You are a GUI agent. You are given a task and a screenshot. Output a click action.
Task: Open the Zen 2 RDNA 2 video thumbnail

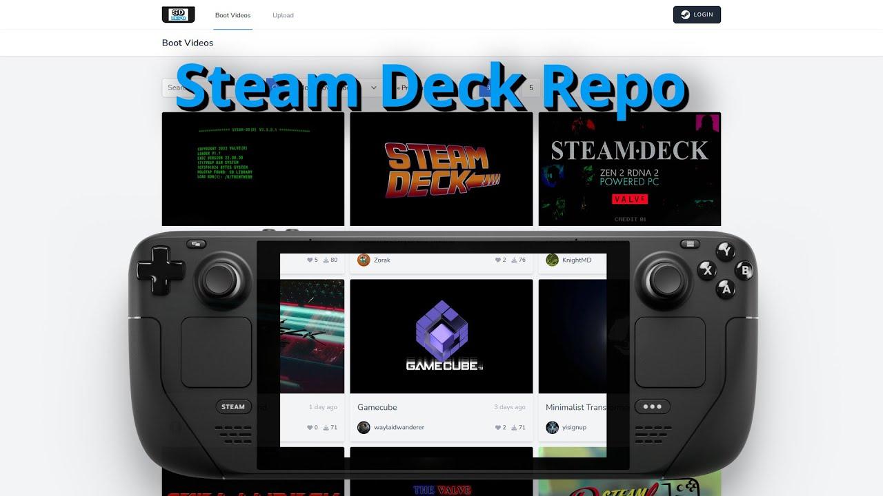629,169
